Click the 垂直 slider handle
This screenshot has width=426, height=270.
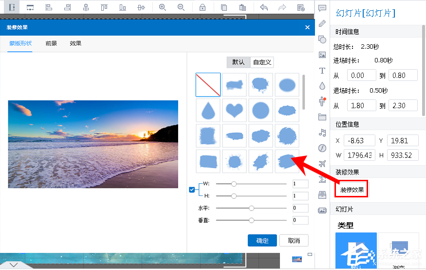point(251,220)
